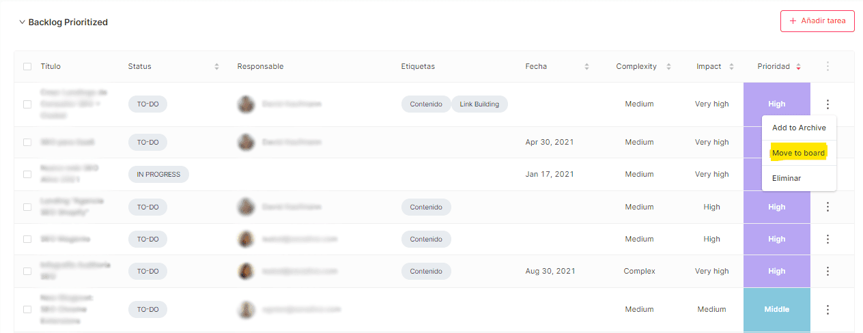
Task: Open the row options for the Aug 30, 2021 task
Action: tap(827, 271)
